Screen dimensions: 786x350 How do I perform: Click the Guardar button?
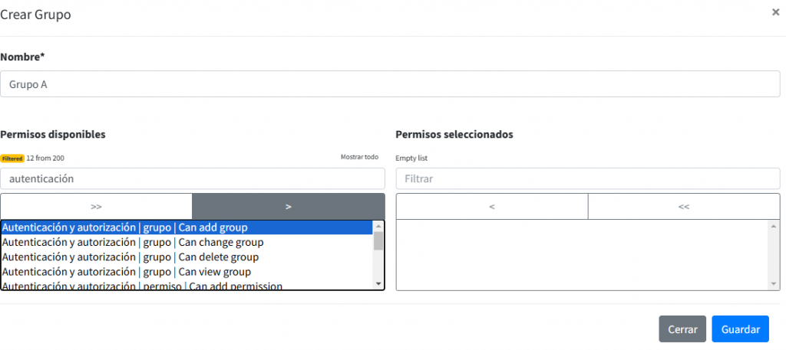740,329
